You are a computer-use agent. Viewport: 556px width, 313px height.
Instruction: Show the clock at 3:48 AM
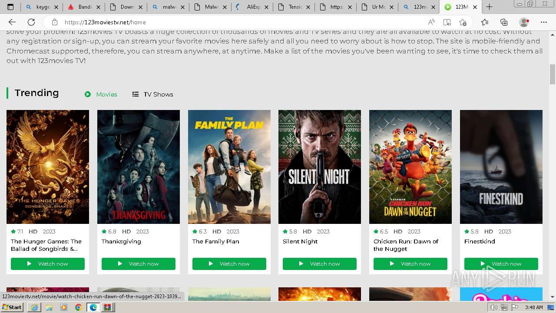click(534, 307)
